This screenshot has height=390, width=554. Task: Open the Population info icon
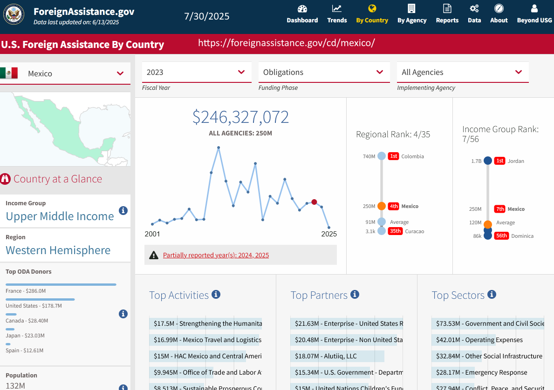coord(123,387)
